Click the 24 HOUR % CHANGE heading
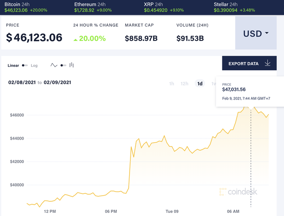The width and height of the screenshot is (284, 216). click(x=96, y=25)
